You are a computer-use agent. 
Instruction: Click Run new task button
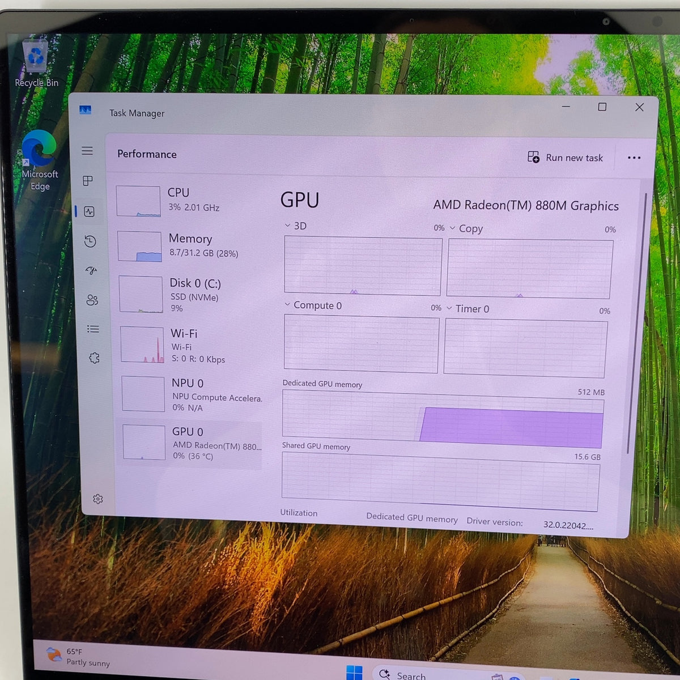coord(565,158)
